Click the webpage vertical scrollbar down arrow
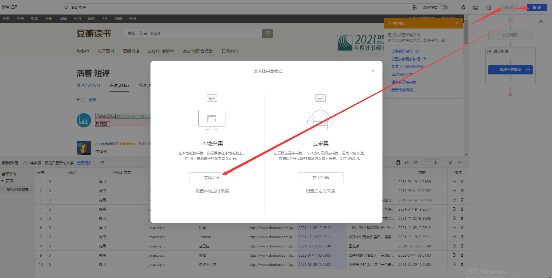The width and height of the screenshot is (552, 278). click(466, 154)
